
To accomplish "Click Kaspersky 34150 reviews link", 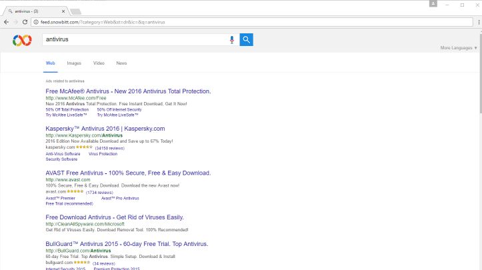I will pyautogui.click(x=110, y=148).
